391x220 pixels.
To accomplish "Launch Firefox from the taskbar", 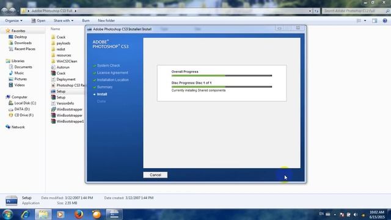I will (x=79, y=215).
